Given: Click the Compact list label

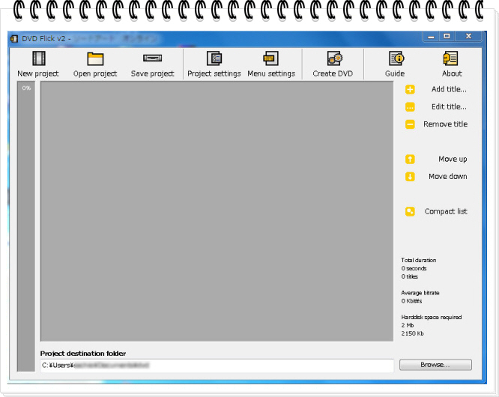Looking at the screenshot, I should (446, 211).
